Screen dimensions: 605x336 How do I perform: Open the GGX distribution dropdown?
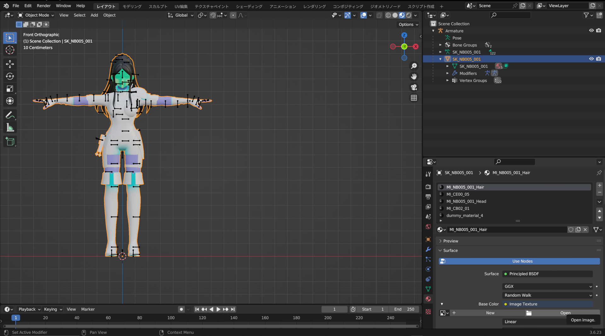click(548, 286)
